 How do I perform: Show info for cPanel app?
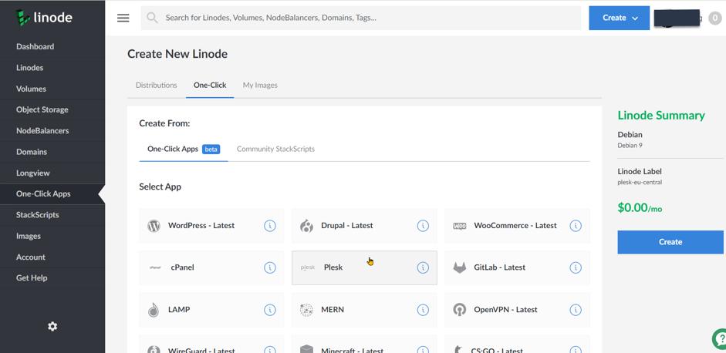click(x=270, y=267)
